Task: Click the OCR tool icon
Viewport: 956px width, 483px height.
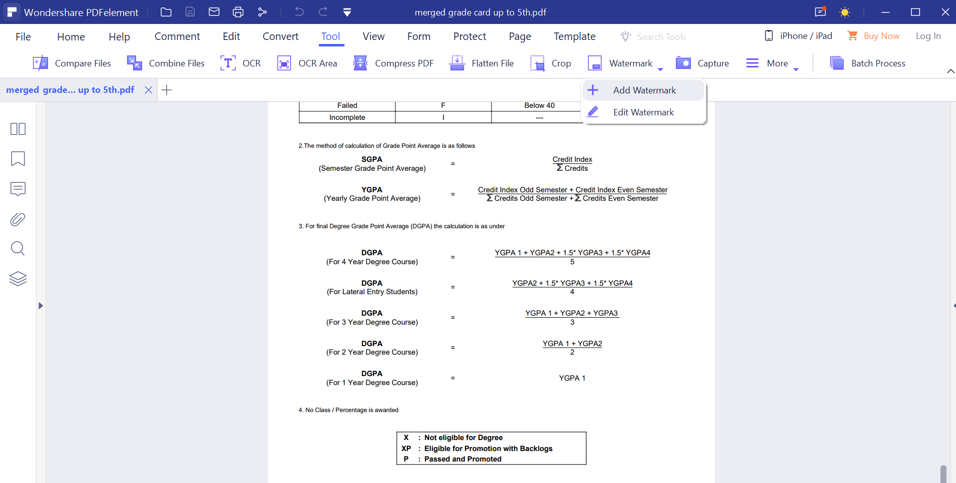Action: (228, 63)
